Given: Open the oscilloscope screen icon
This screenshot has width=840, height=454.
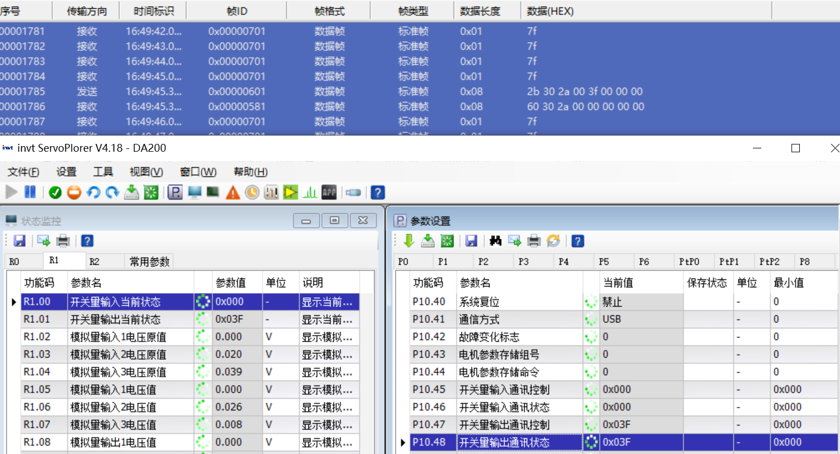Looking at the screenshot, I should coord(213,192).
